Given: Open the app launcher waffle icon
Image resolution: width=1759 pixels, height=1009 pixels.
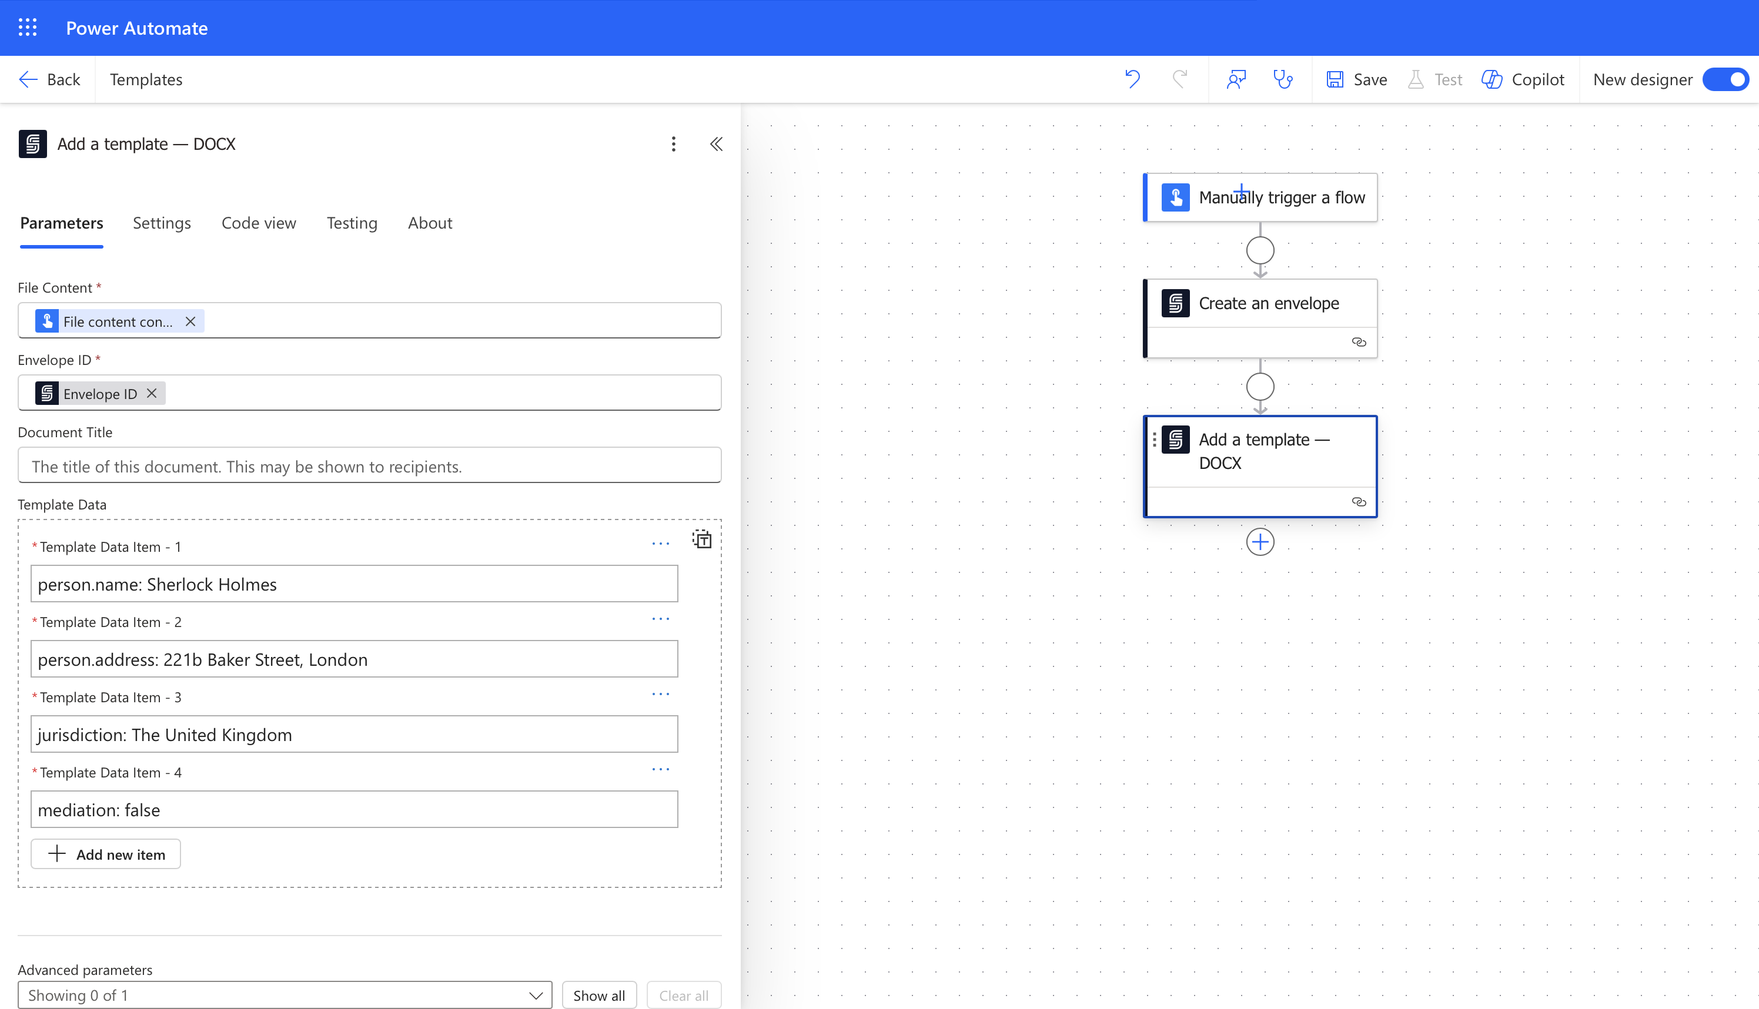Looking at the screenshot, I should (x=28, y=28).
